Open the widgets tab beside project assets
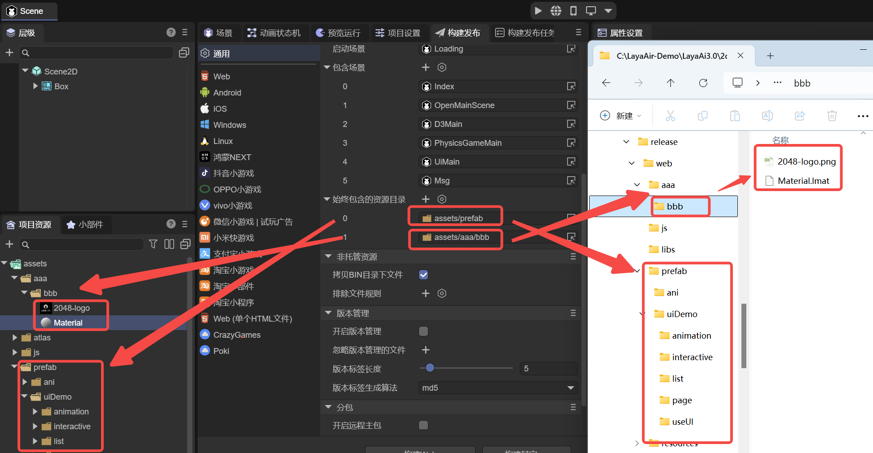The height and width of the screenshot is (453, 873). tap(85, 224)
